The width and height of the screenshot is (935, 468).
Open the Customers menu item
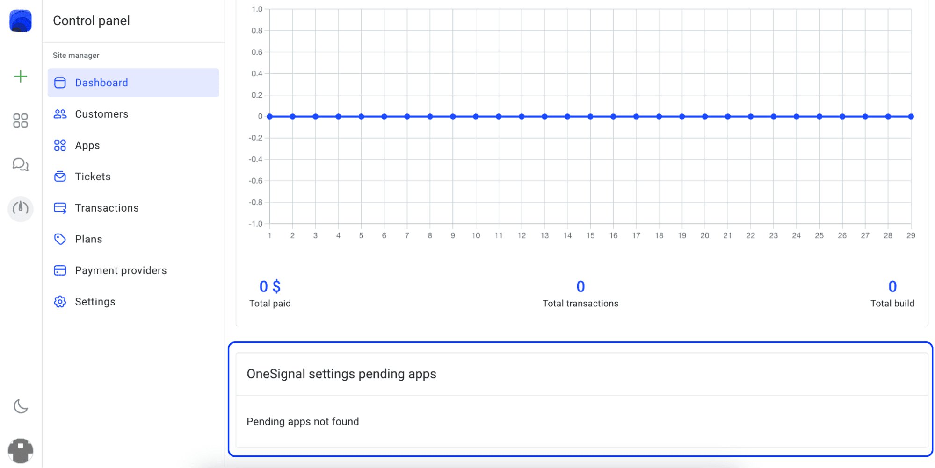tap(101, 114)
